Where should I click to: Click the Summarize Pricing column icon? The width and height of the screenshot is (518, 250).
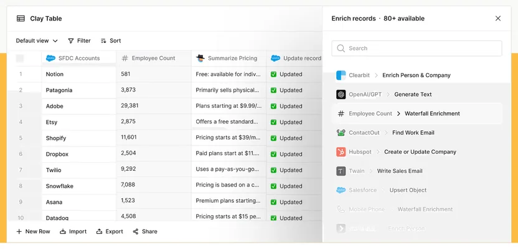click(x=200, y=58)
